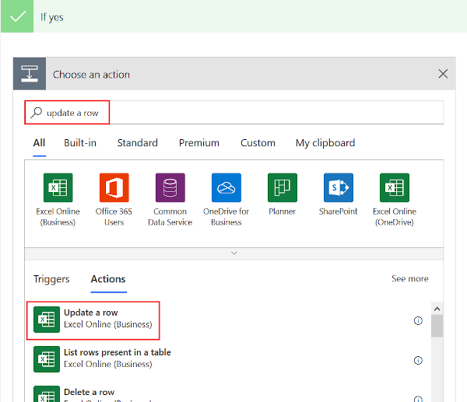This screenshot has height=402, width=467.
Task: Select the Excel Online (OneDrive) connector
Action: (395, 187)
